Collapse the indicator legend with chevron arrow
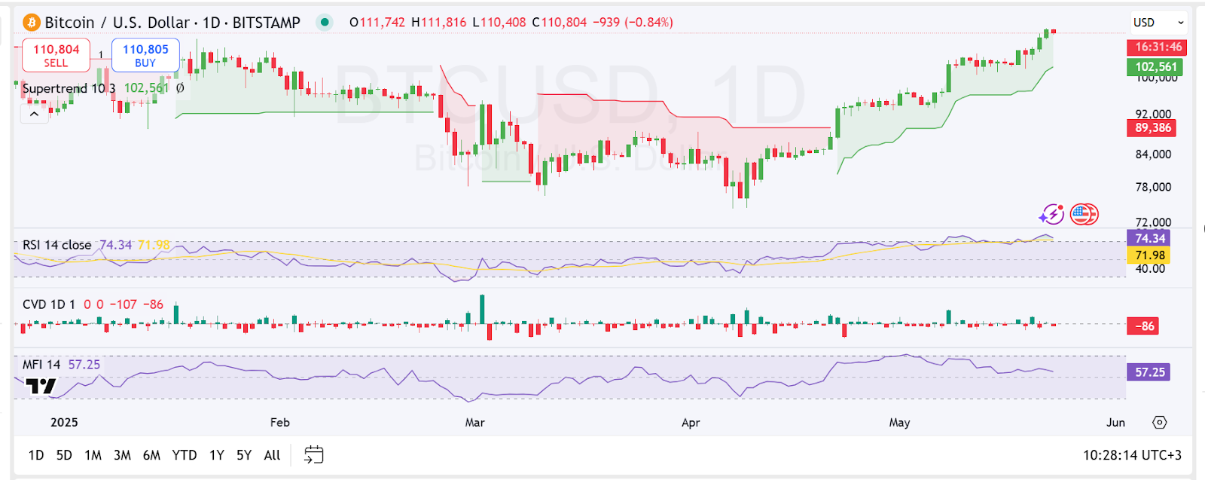This screenshot has width=1205, height=480. (x=34, y=115)
